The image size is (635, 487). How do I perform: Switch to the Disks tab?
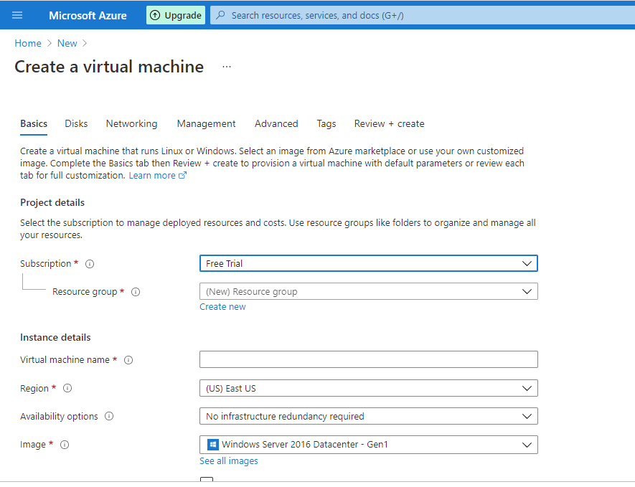tap(76, 123)
